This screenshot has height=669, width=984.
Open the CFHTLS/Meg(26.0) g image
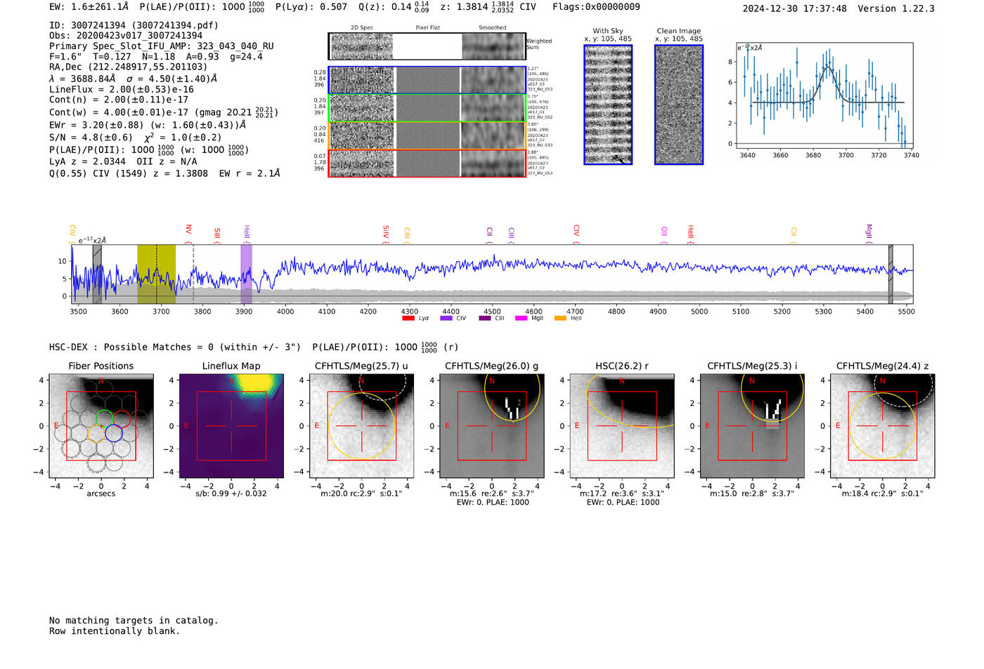tap(491, 426)
